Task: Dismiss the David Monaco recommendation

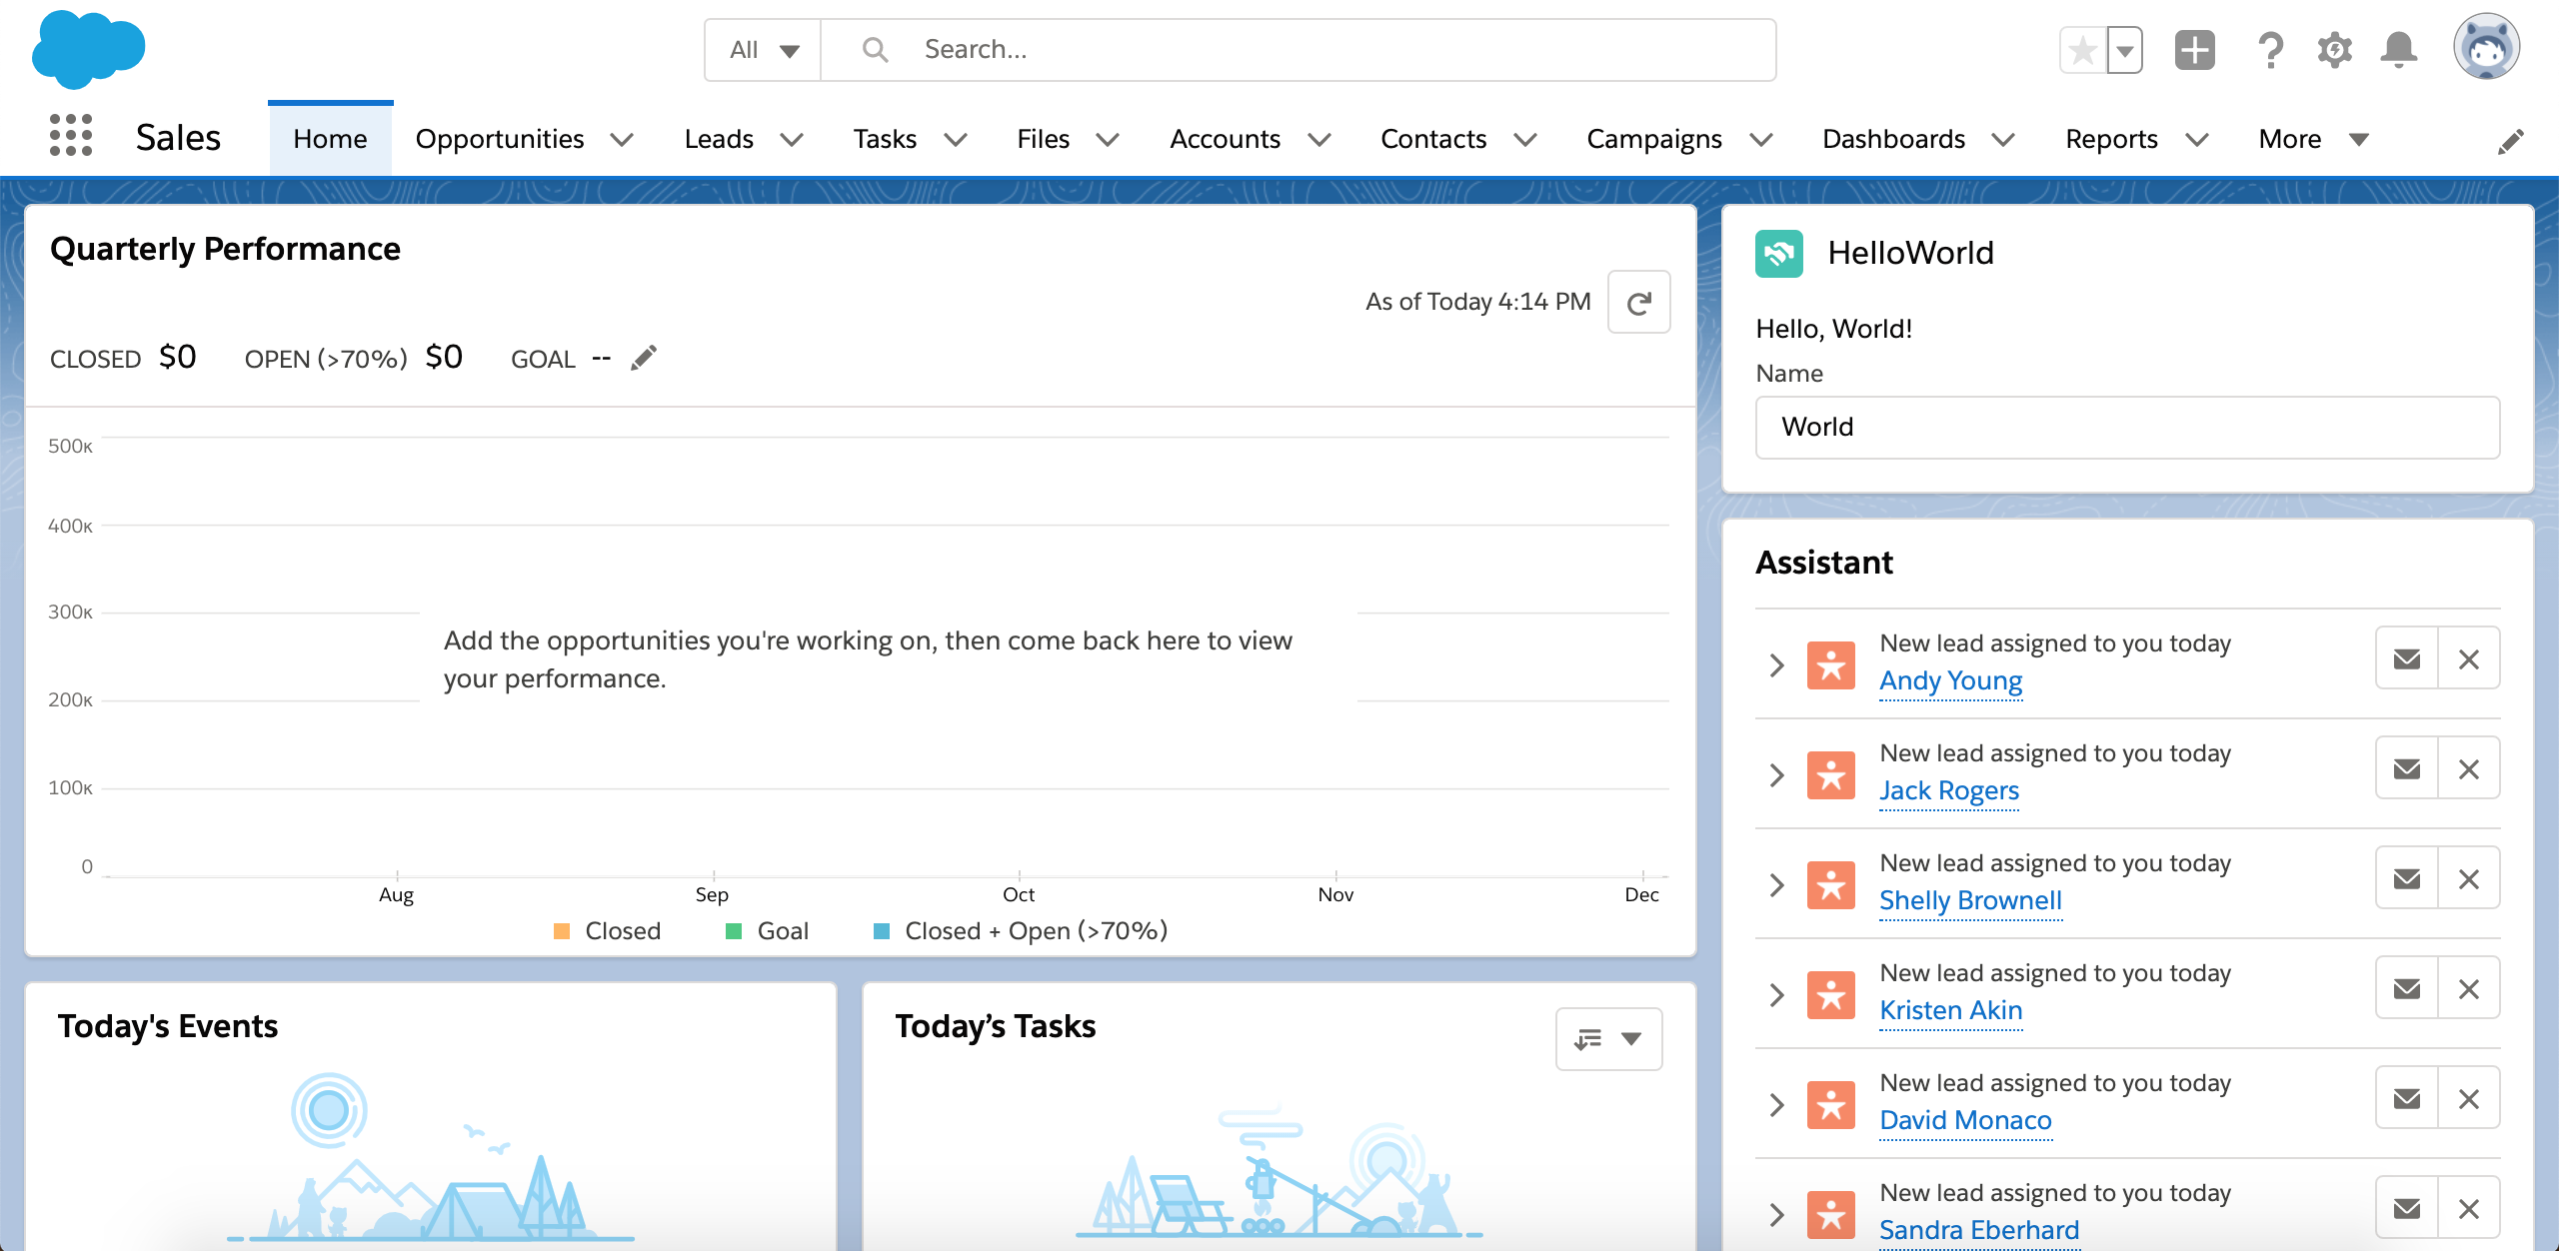Action: coord(2469,1098)
